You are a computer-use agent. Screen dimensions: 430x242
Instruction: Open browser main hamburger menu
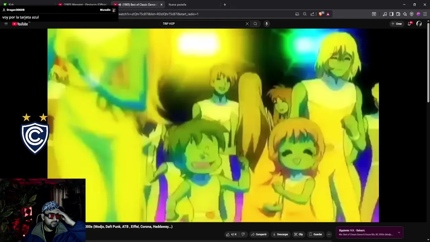[425, 14]
